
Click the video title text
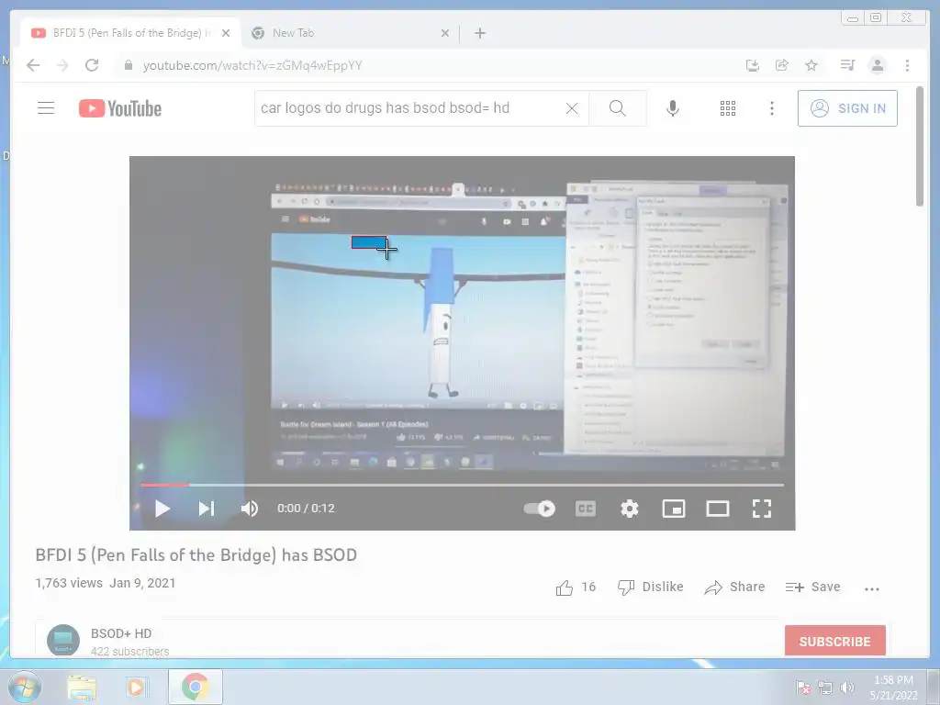click(196, 554)
